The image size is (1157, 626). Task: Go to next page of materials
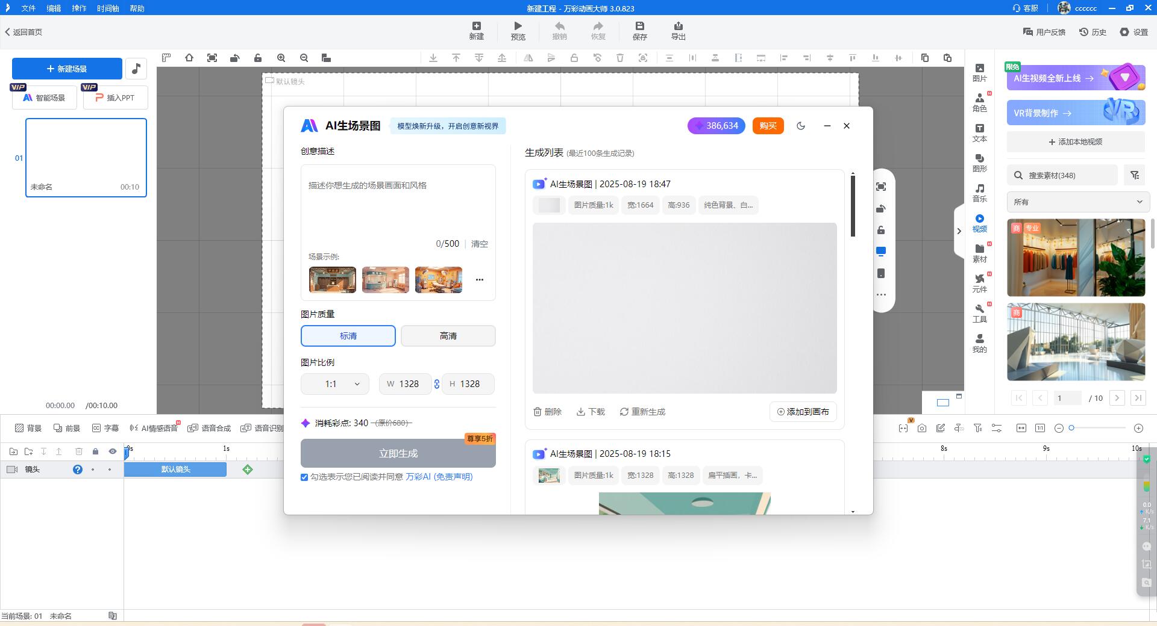1117,398
